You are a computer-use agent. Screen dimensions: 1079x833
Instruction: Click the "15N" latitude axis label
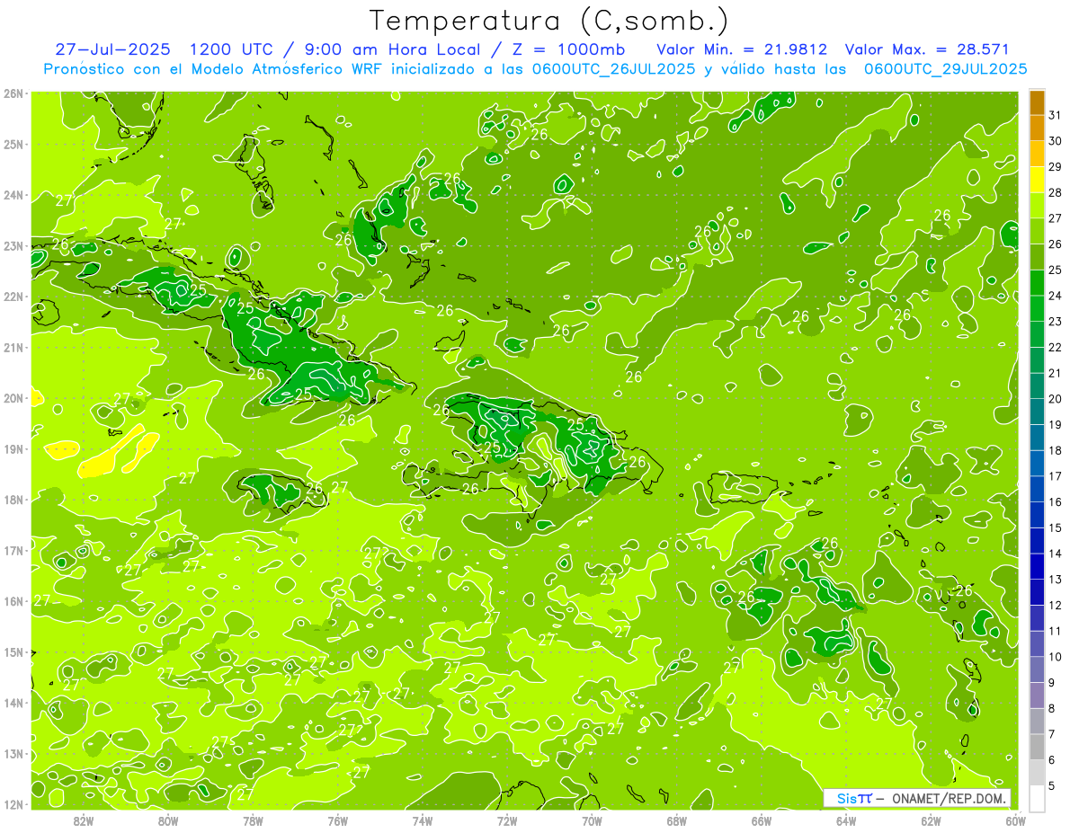[x=13, y=651]
